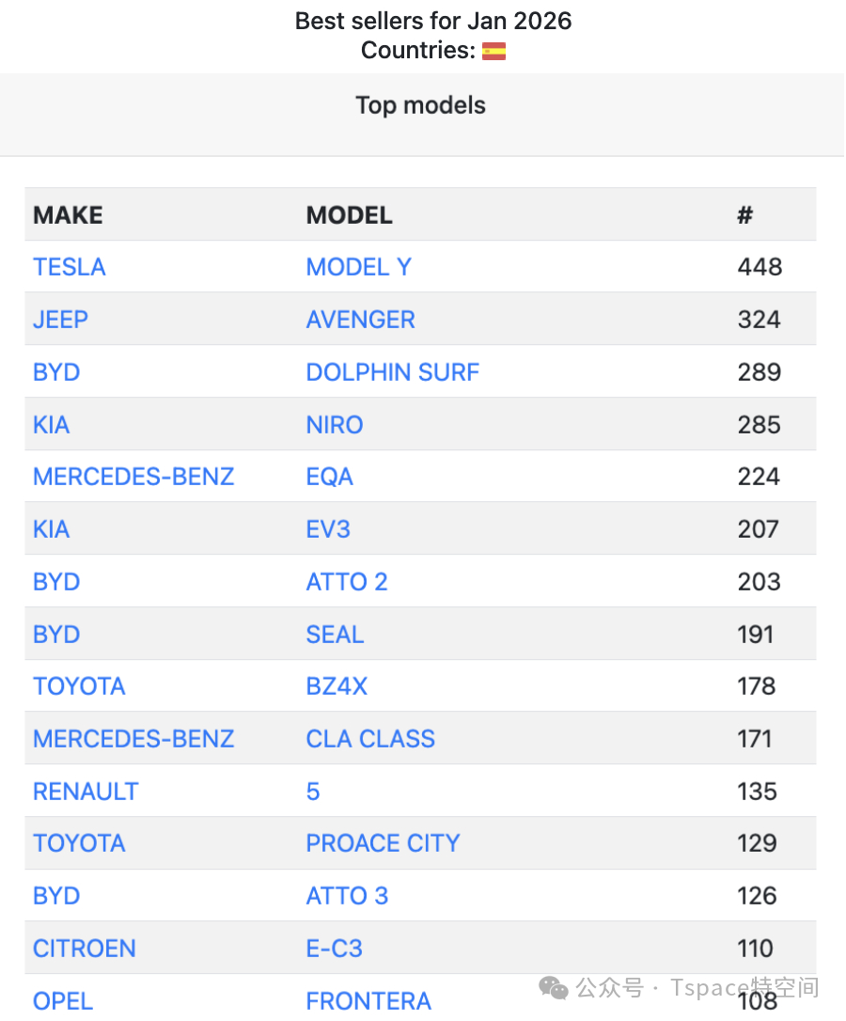846x1021 pixels.
Task: Open the EQA model link
Action: 329,477
